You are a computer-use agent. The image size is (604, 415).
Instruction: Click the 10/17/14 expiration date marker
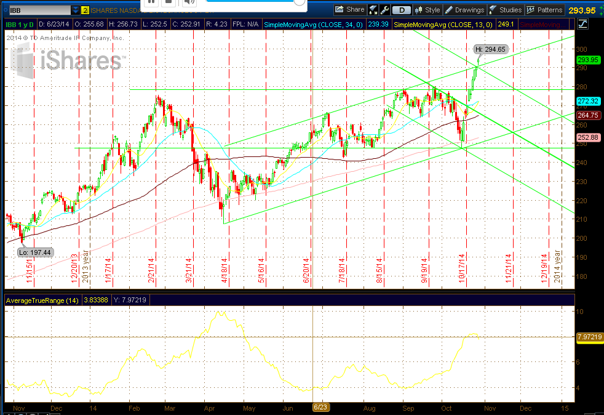pyautogui.click(x=462, y=268)
